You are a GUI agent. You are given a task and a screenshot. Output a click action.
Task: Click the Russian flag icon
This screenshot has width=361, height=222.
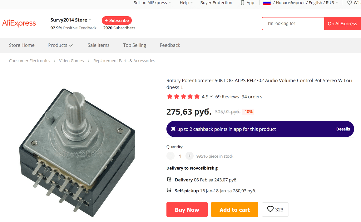tap(266, 3)
